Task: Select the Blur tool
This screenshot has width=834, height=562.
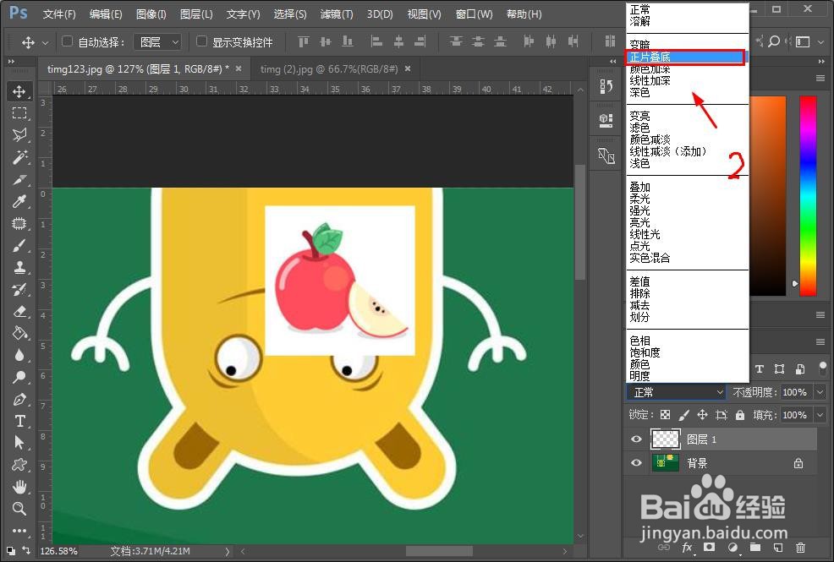Action: 19,355
